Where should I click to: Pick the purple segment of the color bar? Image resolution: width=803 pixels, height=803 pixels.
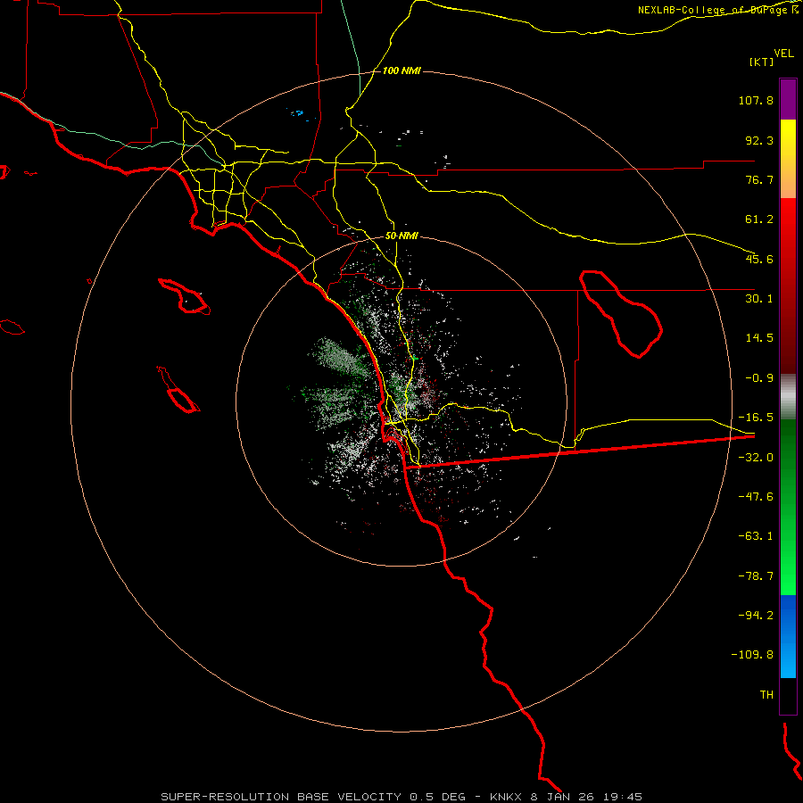[788, 99]
